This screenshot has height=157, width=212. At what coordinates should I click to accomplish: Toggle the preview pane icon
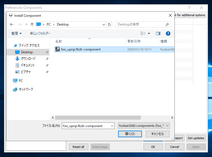point(158,33)
